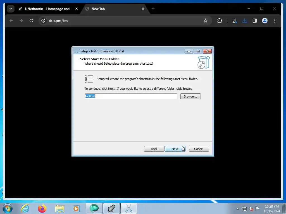286x214 pixels.
Task: Toggle the browser side panel
Action: click(255, 21)
